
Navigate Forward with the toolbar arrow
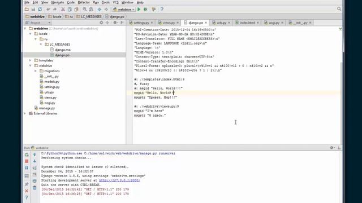coord(106,10)
